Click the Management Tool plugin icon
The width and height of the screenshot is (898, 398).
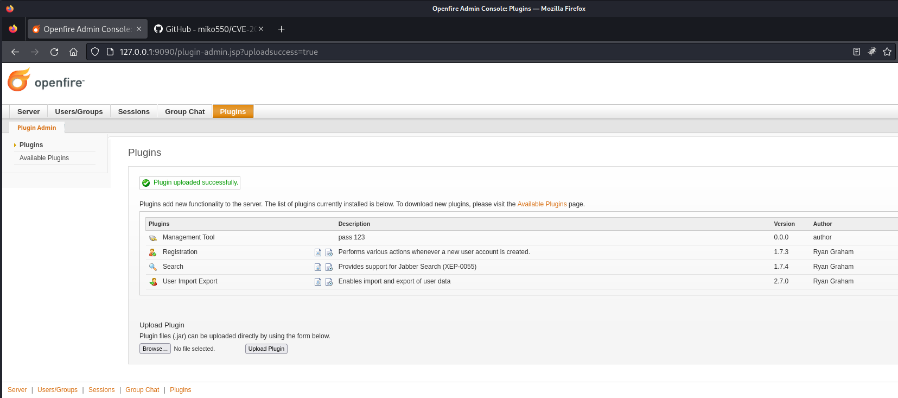153,238
